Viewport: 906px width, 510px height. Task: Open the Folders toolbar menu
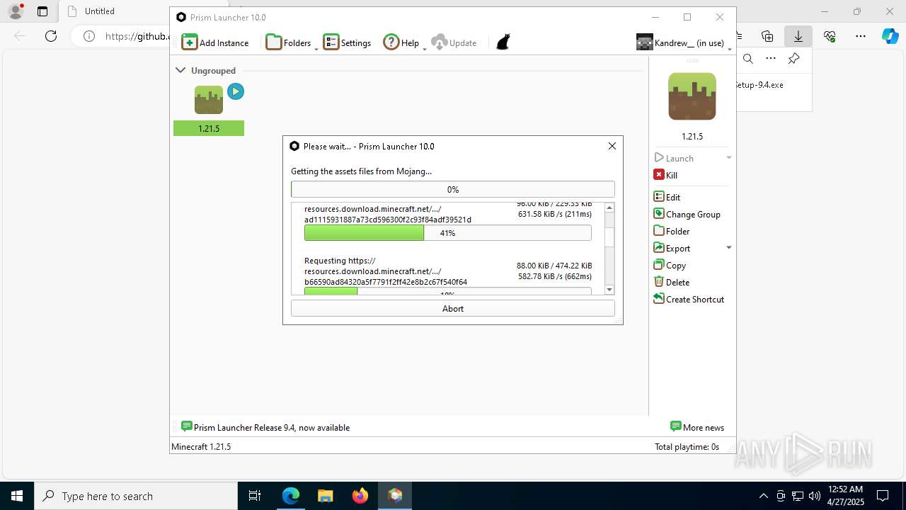click(x=288, y=42)
